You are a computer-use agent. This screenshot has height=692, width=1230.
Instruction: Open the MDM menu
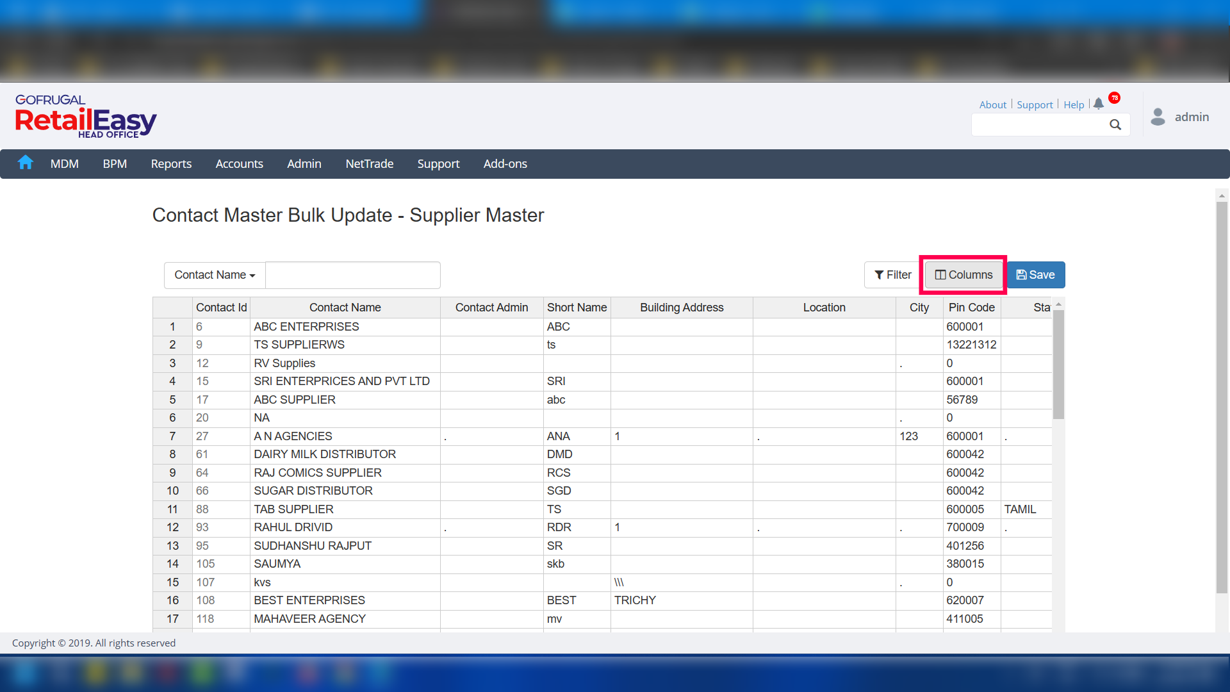(x=64, y=164)
